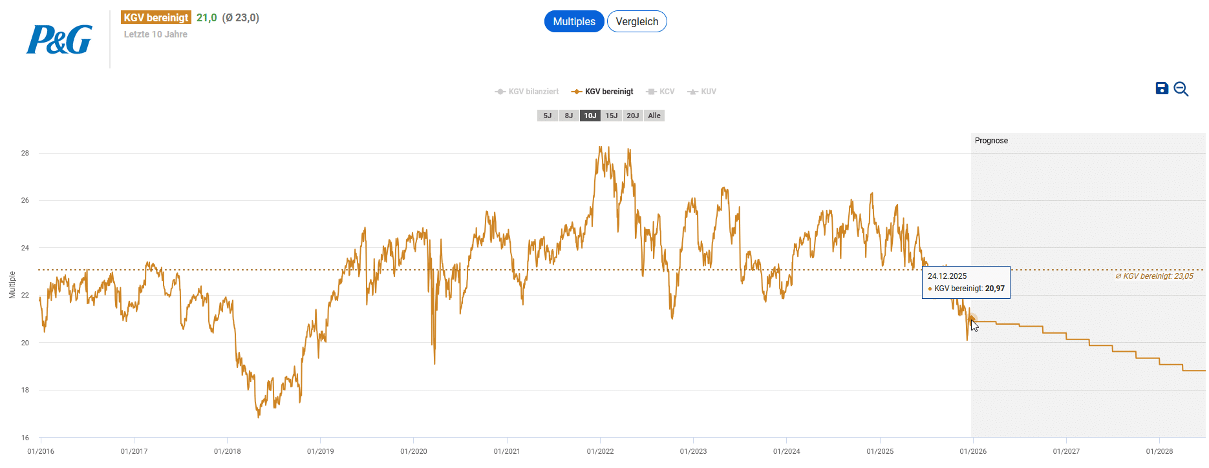This screenshot has height=468, width=1209.
Task: Show all data with Alle button
Action: (654, 116)
